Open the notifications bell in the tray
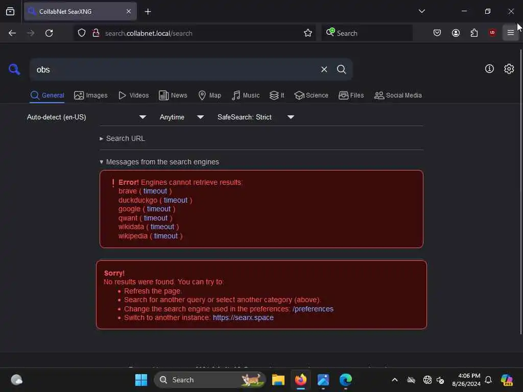Image resolution: width=523 pixels, height=392 pixels. click(488, 380)
